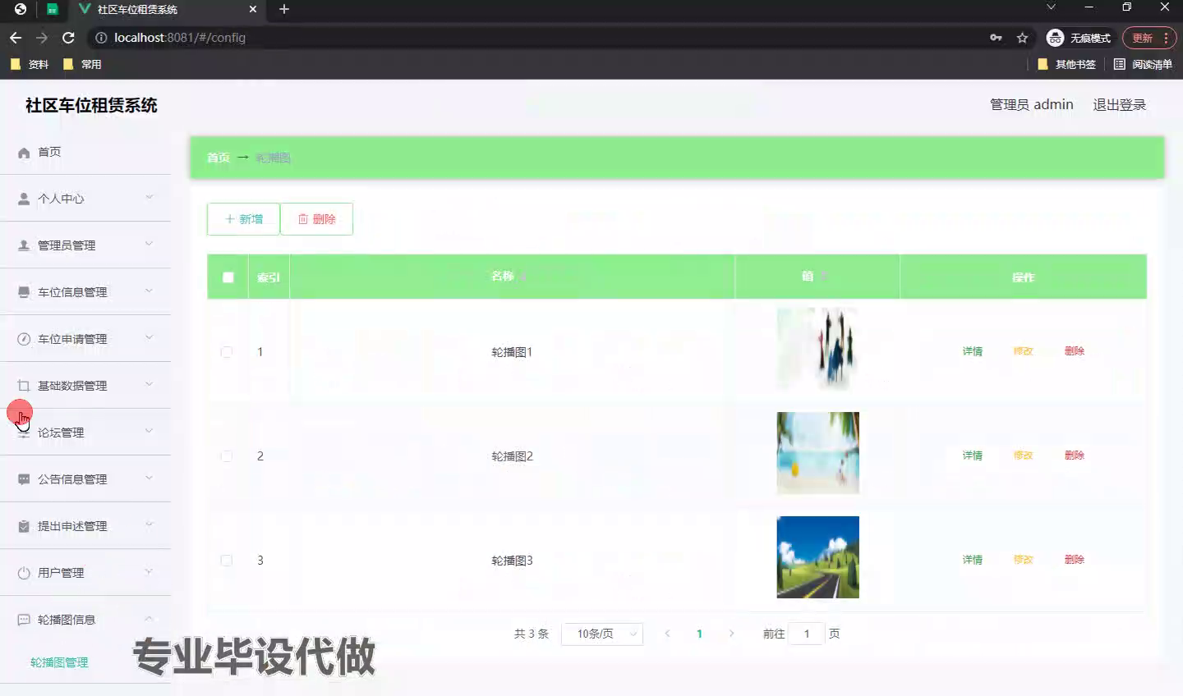Expand the 个人中心 chevron
The image size is (1183, 696).
point(149,197)
